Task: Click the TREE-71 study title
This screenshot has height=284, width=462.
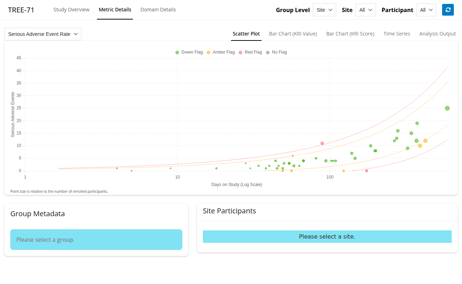Action: pyautogui.click(x=21, y=10)
